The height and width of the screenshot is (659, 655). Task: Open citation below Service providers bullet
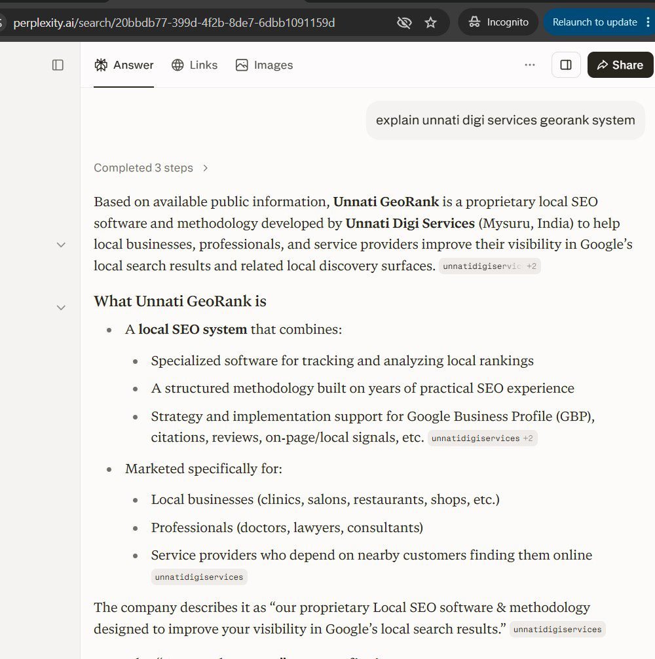(x=199, y=577)
